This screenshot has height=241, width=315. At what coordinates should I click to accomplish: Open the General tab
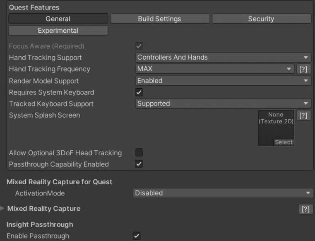pyautogui.click(x=58, y=19)
